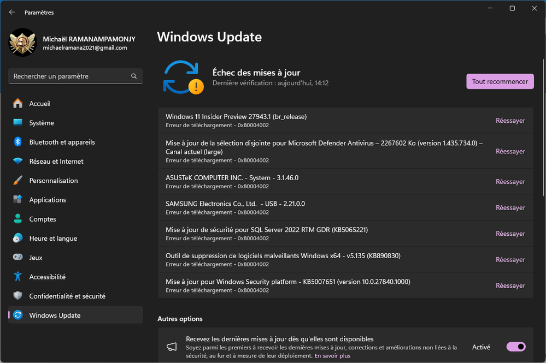The height and width of the screenshot is (363, 546).
Task: Open Bluetooth et appareils settings
Action: [75, 142]
